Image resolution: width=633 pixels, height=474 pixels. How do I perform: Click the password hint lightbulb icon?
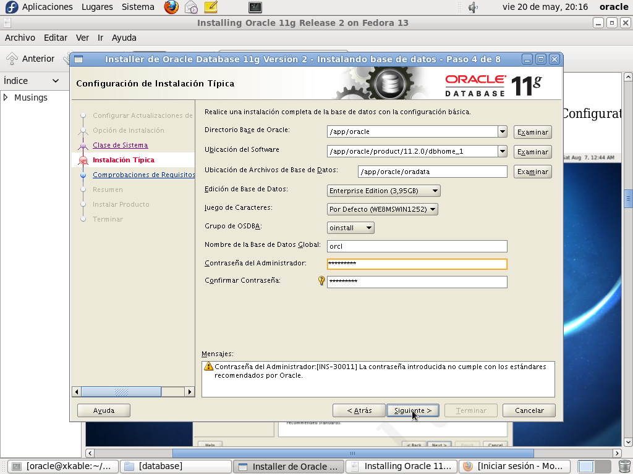[x=321, y=280]
